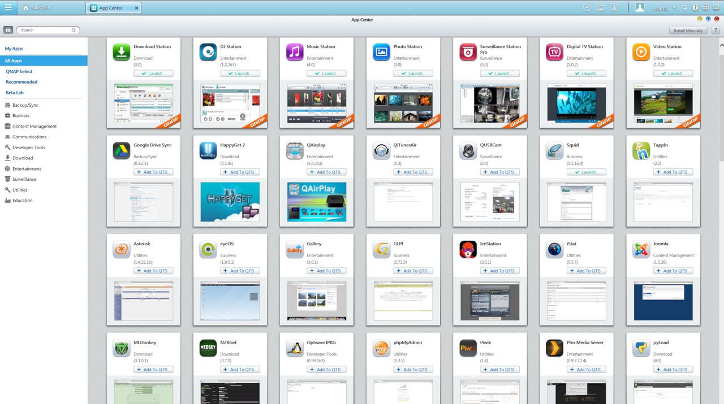Toggle the App Center sidebar view icon
Image resolution: width=724 pixels, height=404 pixels.
8,30
